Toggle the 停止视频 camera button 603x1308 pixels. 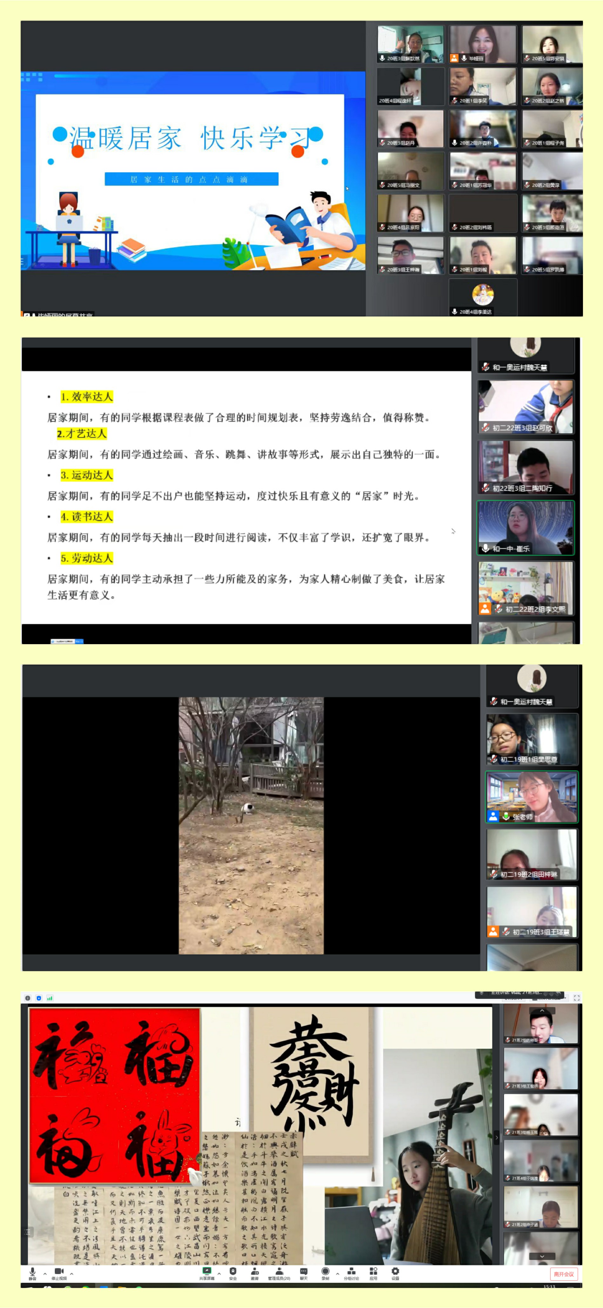tap(59, 1271)
